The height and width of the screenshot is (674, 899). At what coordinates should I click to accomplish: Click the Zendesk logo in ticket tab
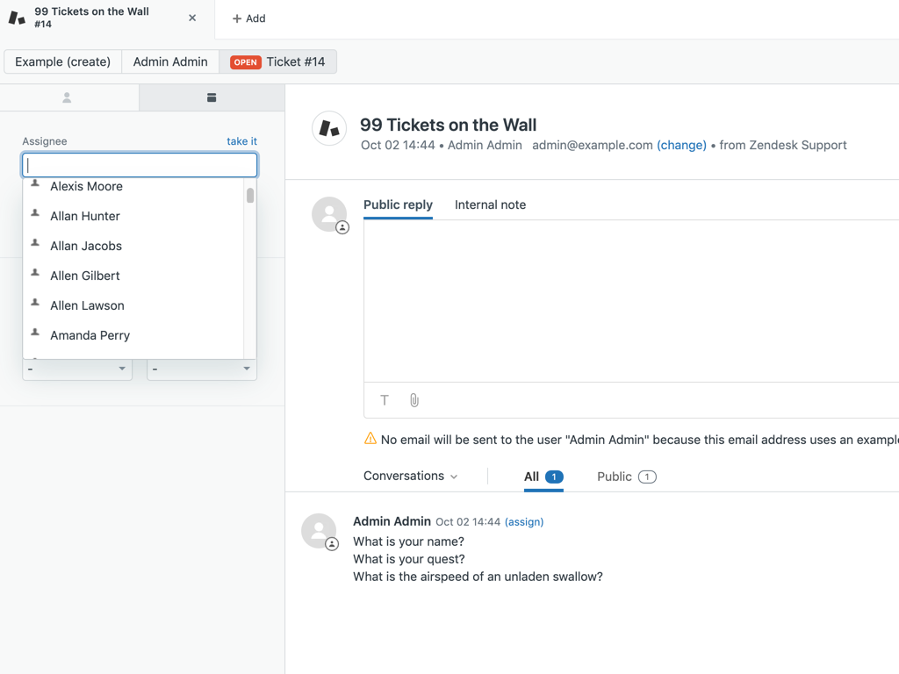click(x=17, y=18)
